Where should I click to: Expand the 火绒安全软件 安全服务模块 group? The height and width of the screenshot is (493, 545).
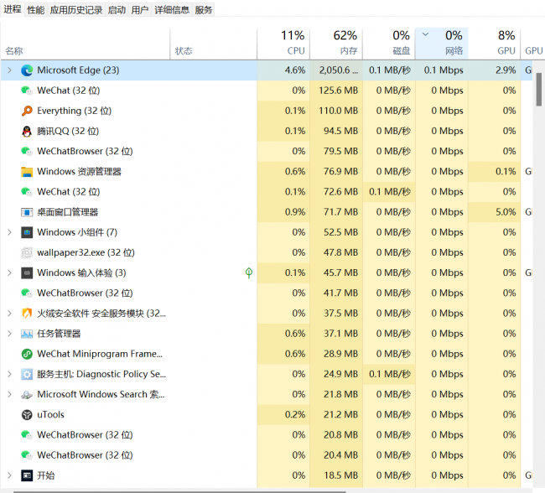click(x=10, y=314)
